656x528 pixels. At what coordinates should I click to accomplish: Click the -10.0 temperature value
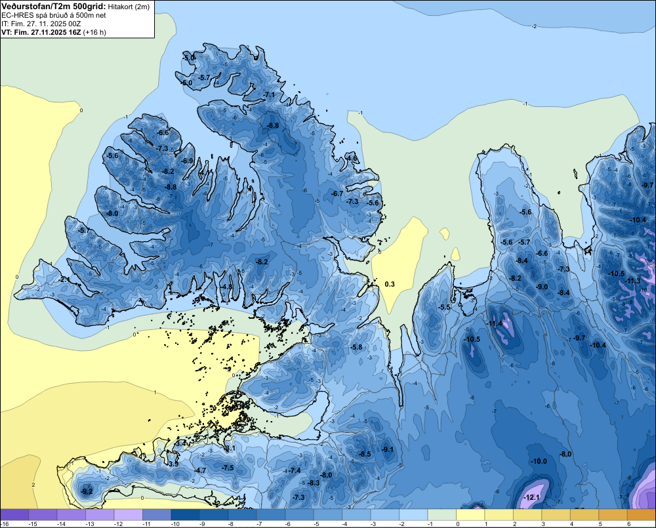539,461
